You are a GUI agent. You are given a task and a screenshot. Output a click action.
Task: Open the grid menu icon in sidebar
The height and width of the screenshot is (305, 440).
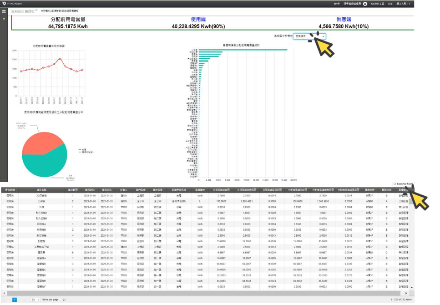click(4, 11)
